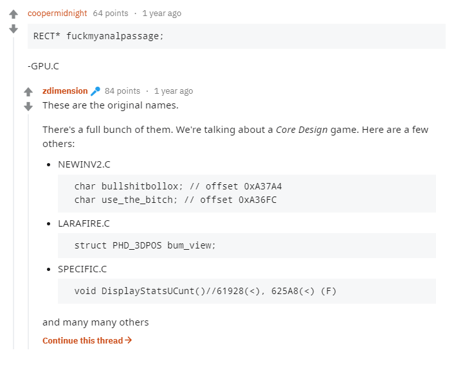Open coopermidnight's user profile
454x366 pixels.
(57, 13)
